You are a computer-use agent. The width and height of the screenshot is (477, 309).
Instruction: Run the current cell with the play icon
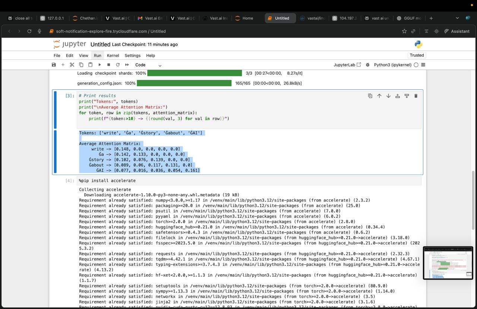pos(99,65)
